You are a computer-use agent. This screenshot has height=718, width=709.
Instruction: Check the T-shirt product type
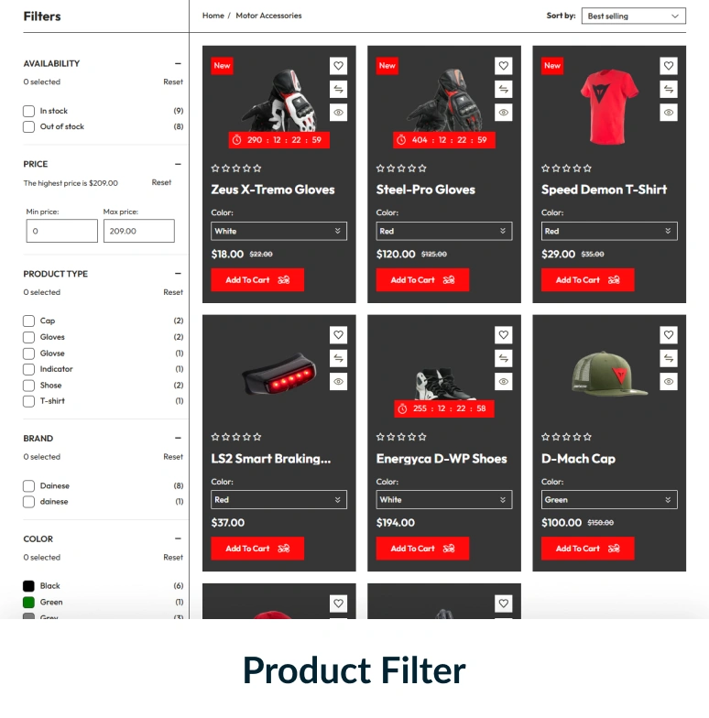tap(29, 401)
